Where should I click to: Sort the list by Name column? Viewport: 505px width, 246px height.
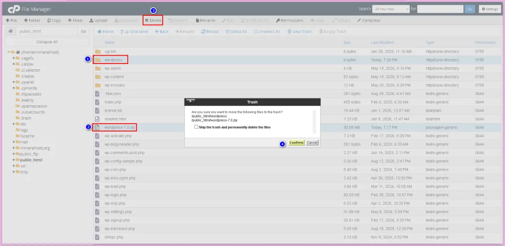tap(109, 42)
